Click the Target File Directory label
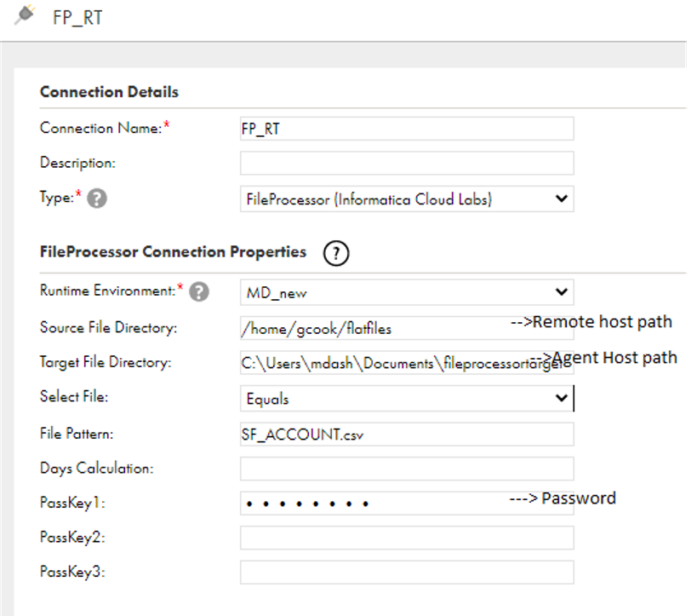Viewport: 697px width, 616px height. tap(106, 362)
